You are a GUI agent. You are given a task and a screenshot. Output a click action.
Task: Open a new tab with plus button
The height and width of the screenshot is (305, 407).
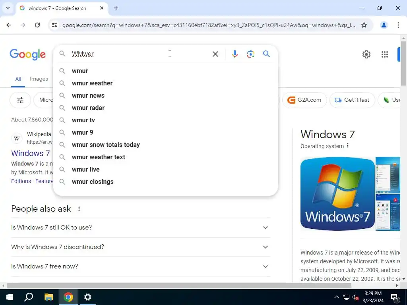click(x=116, y=8)
